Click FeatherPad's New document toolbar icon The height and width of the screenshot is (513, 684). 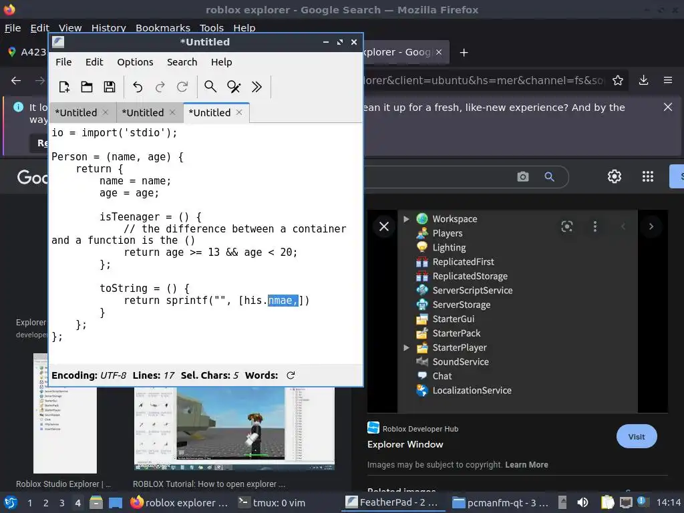[x=64, y=87]
